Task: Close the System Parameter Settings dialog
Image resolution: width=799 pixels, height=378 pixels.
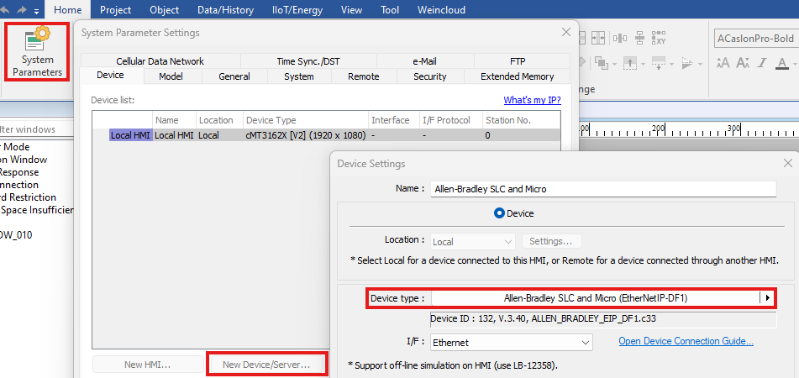Action: click(566, 32)
